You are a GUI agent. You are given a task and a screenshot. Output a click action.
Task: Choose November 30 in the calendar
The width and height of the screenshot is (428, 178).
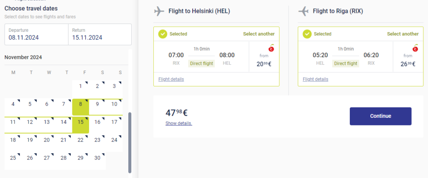[97, 158]
